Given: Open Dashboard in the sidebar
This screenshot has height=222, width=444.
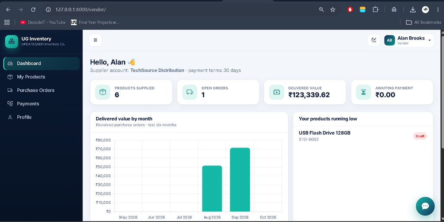Looking at the screenshot, I should pyautogui.click(x=42, y=64).
